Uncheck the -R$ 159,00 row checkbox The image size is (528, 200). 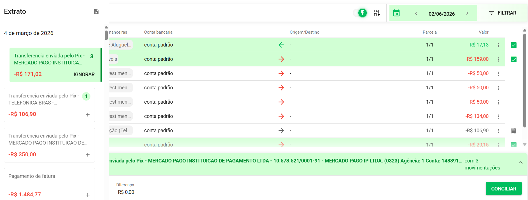click(514, 59)
